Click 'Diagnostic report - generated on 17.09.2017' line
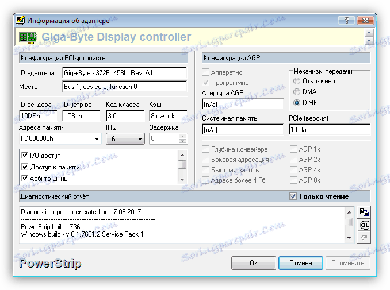Image resolution: width=390 pixels, height=290 pixels. 81,212
